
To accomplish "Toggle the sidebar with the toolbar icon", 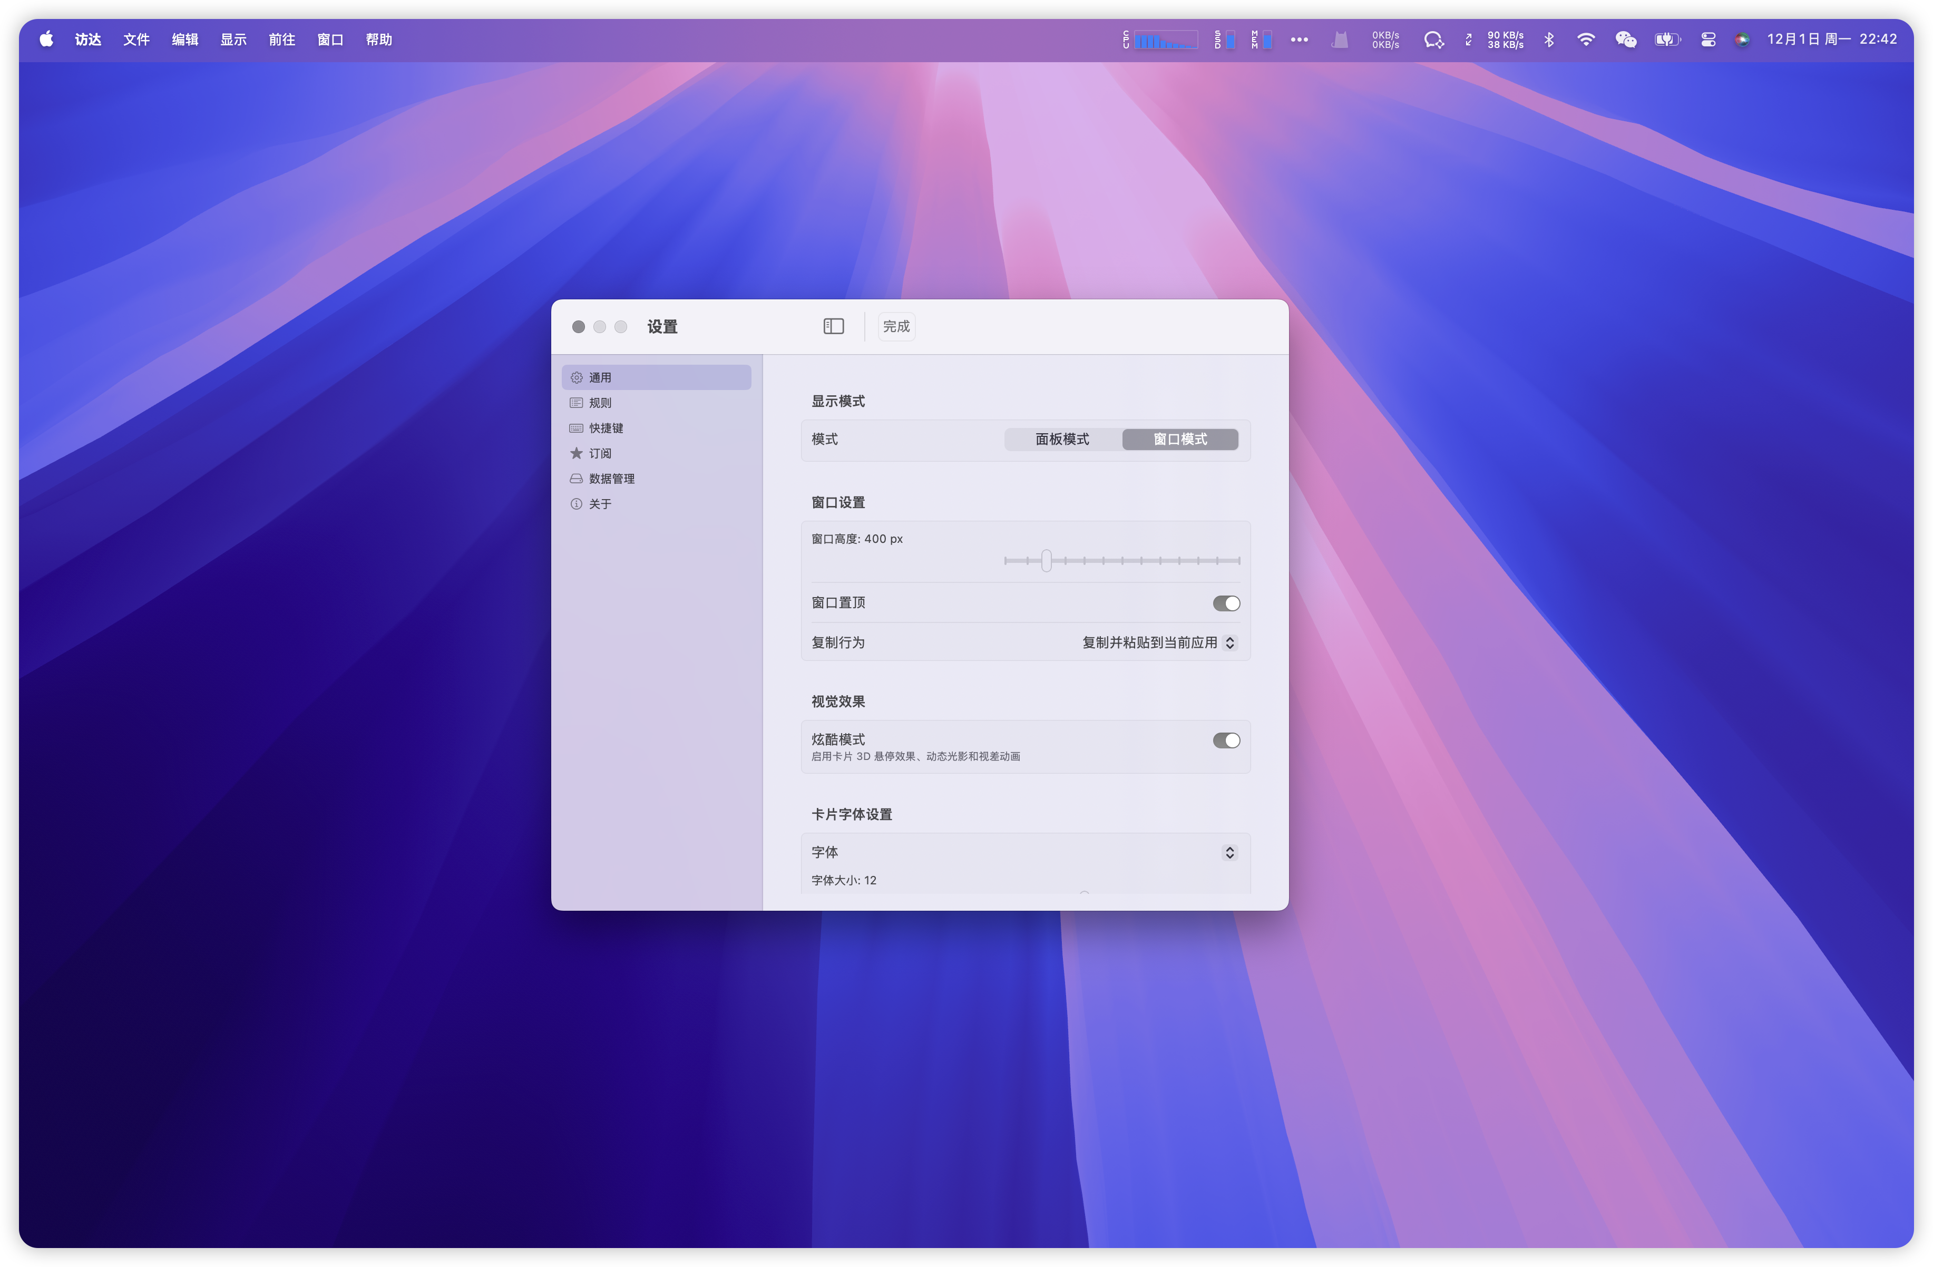I will pyautogui.click(x=833, y=326).
